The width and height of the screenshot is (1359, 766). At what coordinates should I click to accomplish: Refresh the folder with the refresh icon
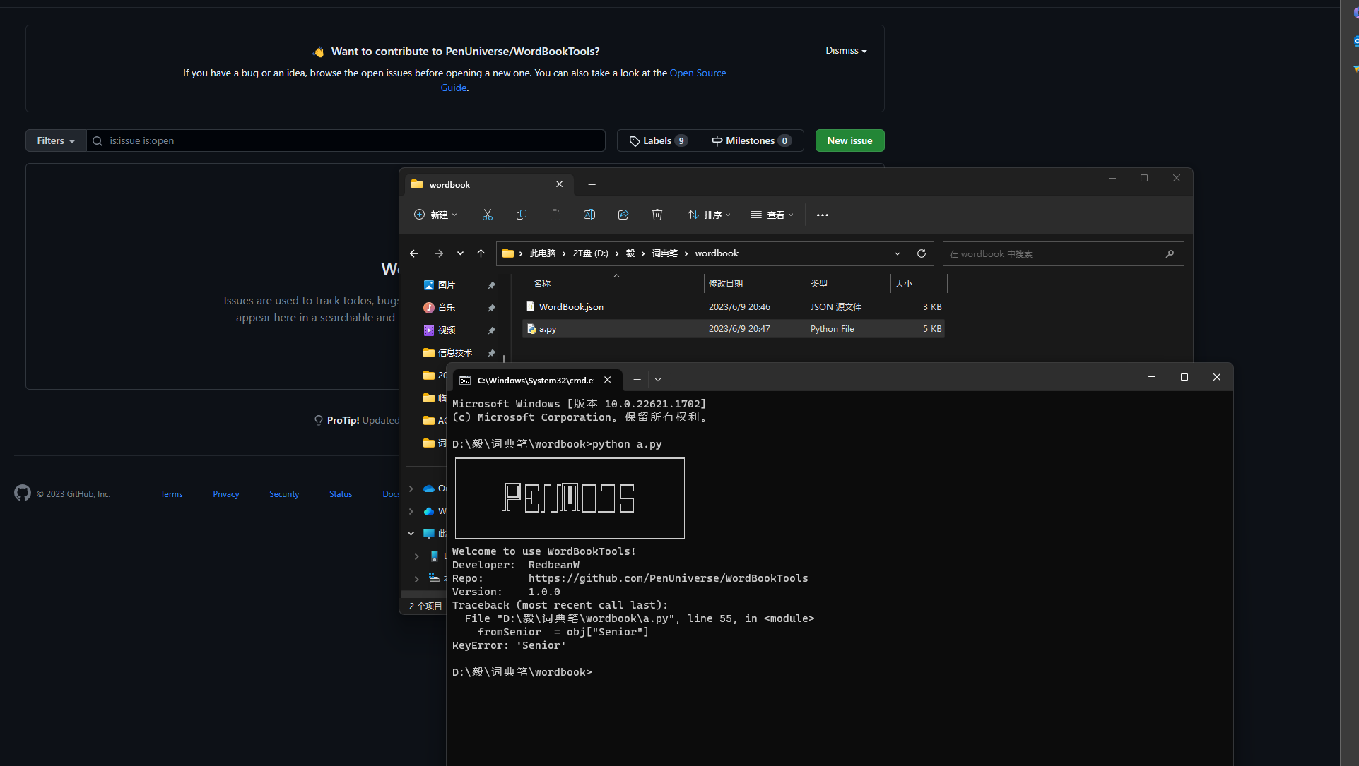921,253
